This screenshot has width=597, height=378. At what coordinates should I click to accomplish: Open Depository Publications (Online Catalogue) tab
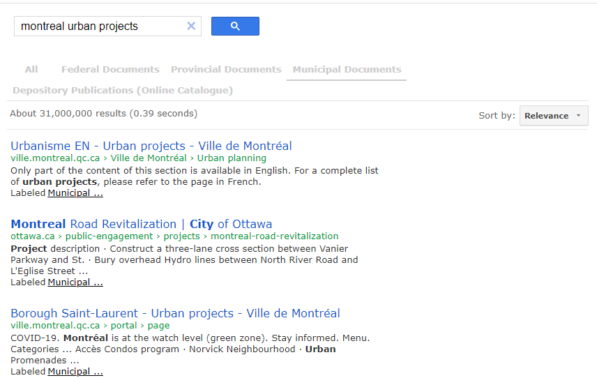click(x=123, y=91)
